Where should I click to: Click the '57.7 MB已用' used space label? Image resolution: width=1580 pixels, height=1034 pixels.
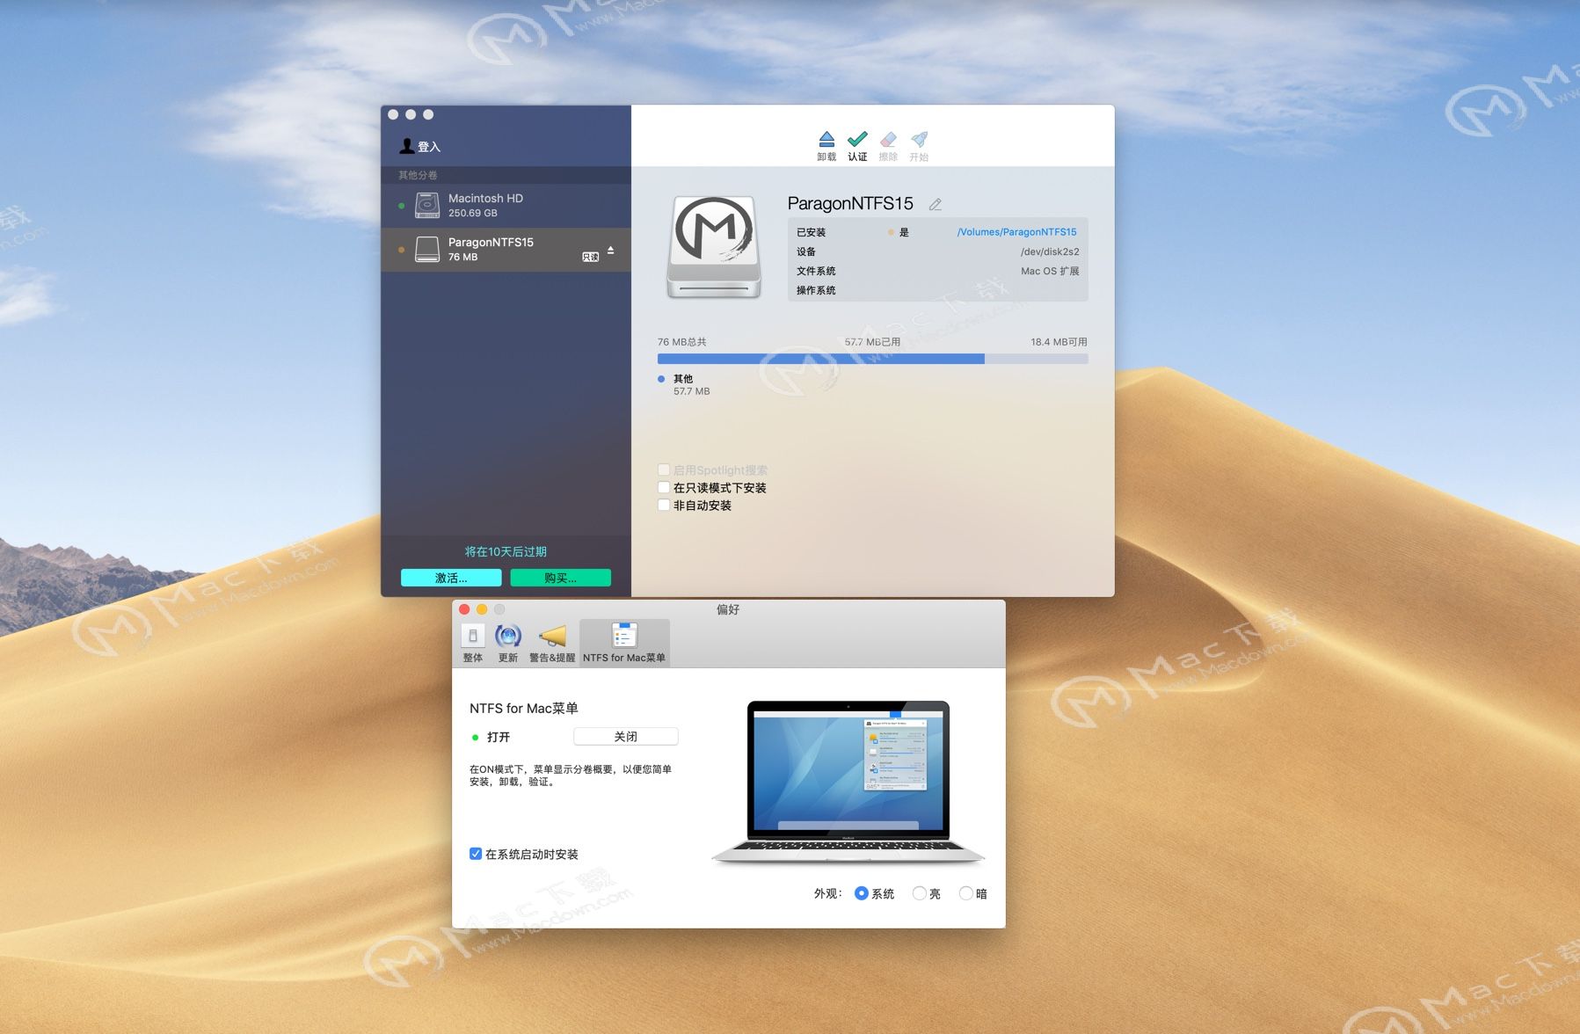click(872, 342)
